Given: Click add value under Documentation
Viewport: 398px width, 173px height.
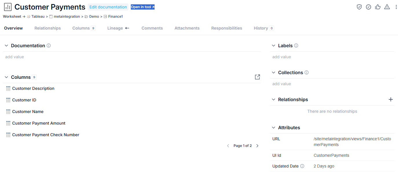Looking at the screenshot, I should [x=14, y=57].
